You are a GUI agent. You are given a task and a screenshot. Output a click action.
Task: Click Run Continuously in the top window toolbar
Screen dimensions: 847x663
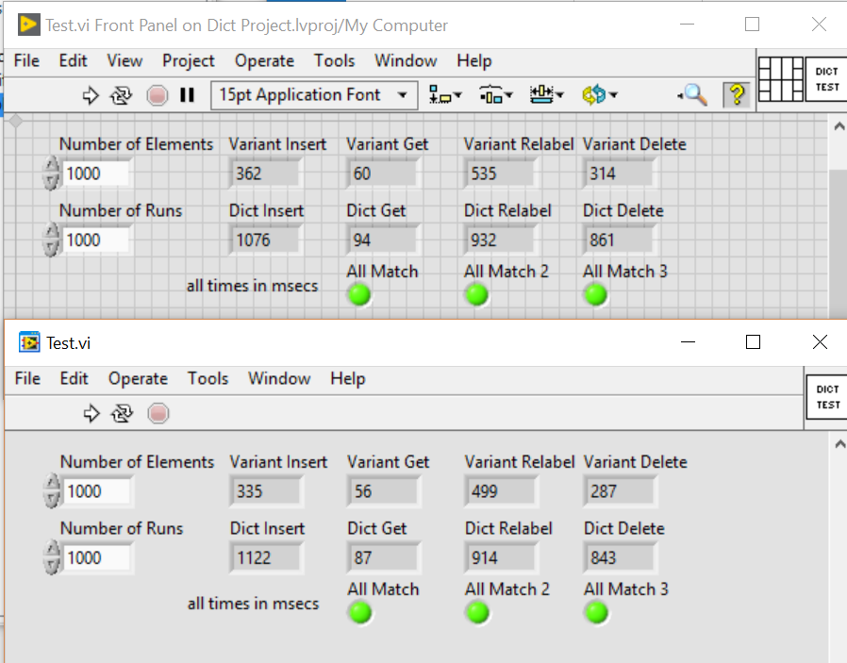tap(121, 95)
